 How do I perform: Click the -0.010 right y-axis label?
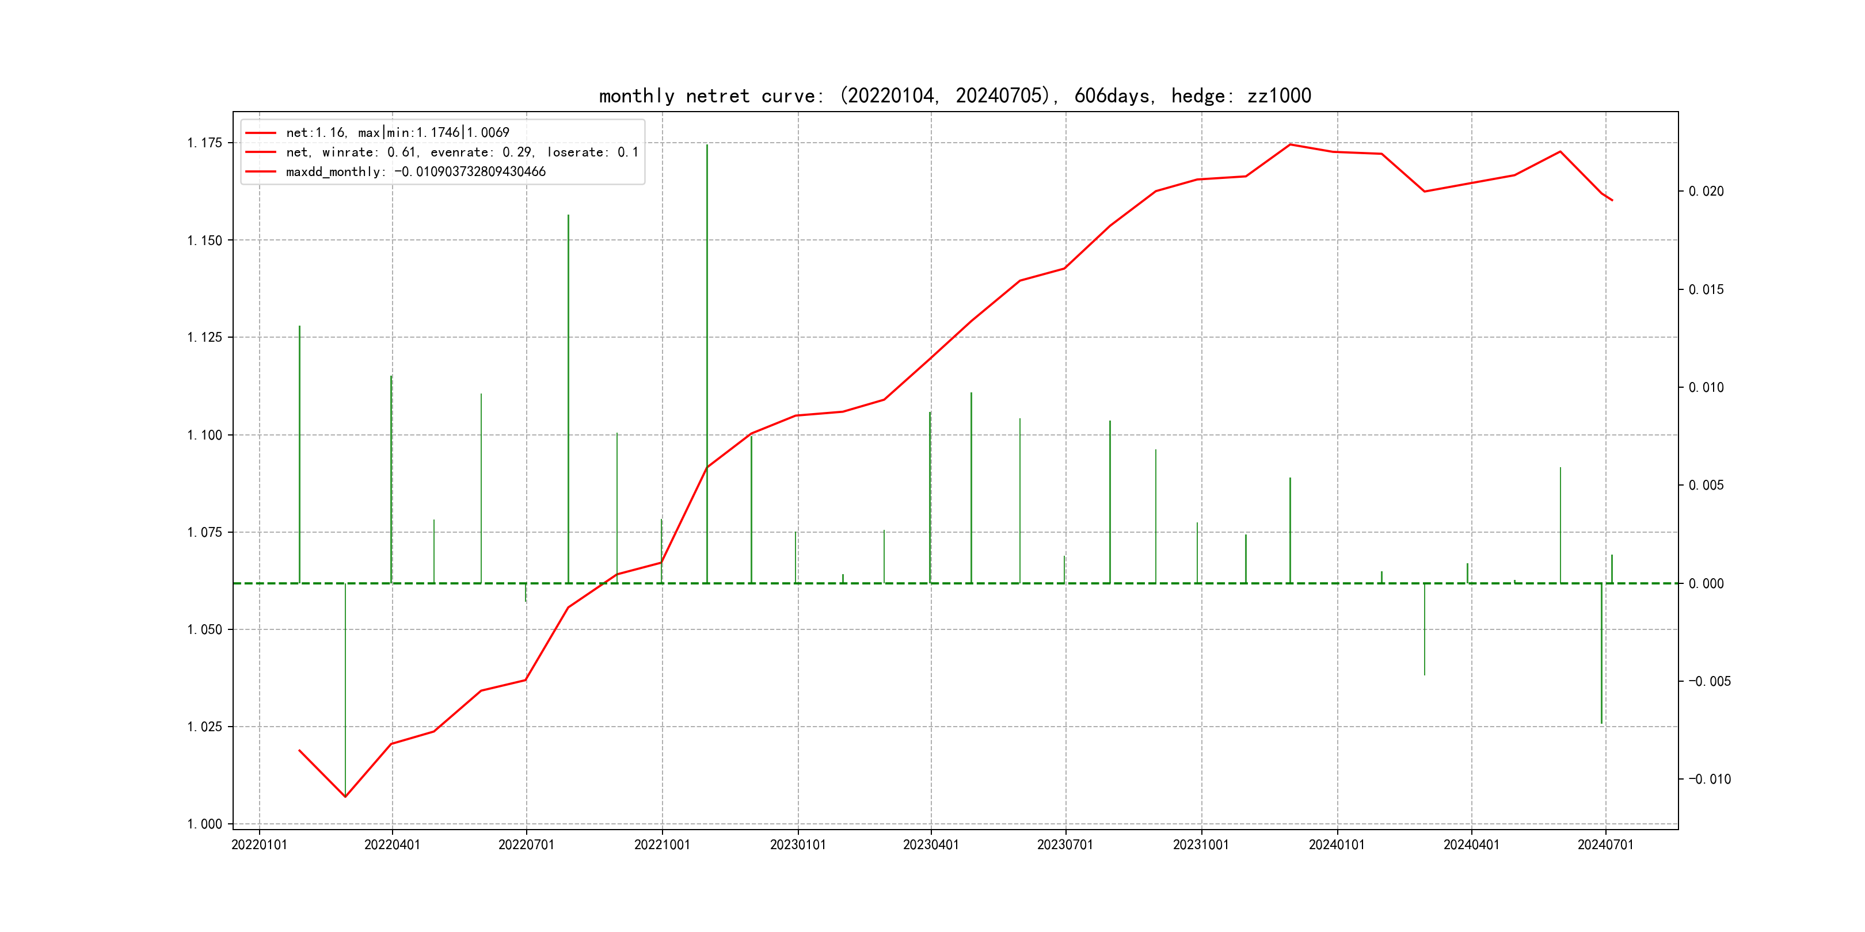1710,780
